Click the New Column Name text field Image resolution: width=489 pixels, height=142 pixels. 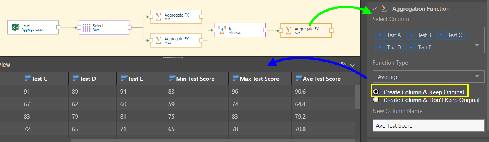click(x=429, y=125)
